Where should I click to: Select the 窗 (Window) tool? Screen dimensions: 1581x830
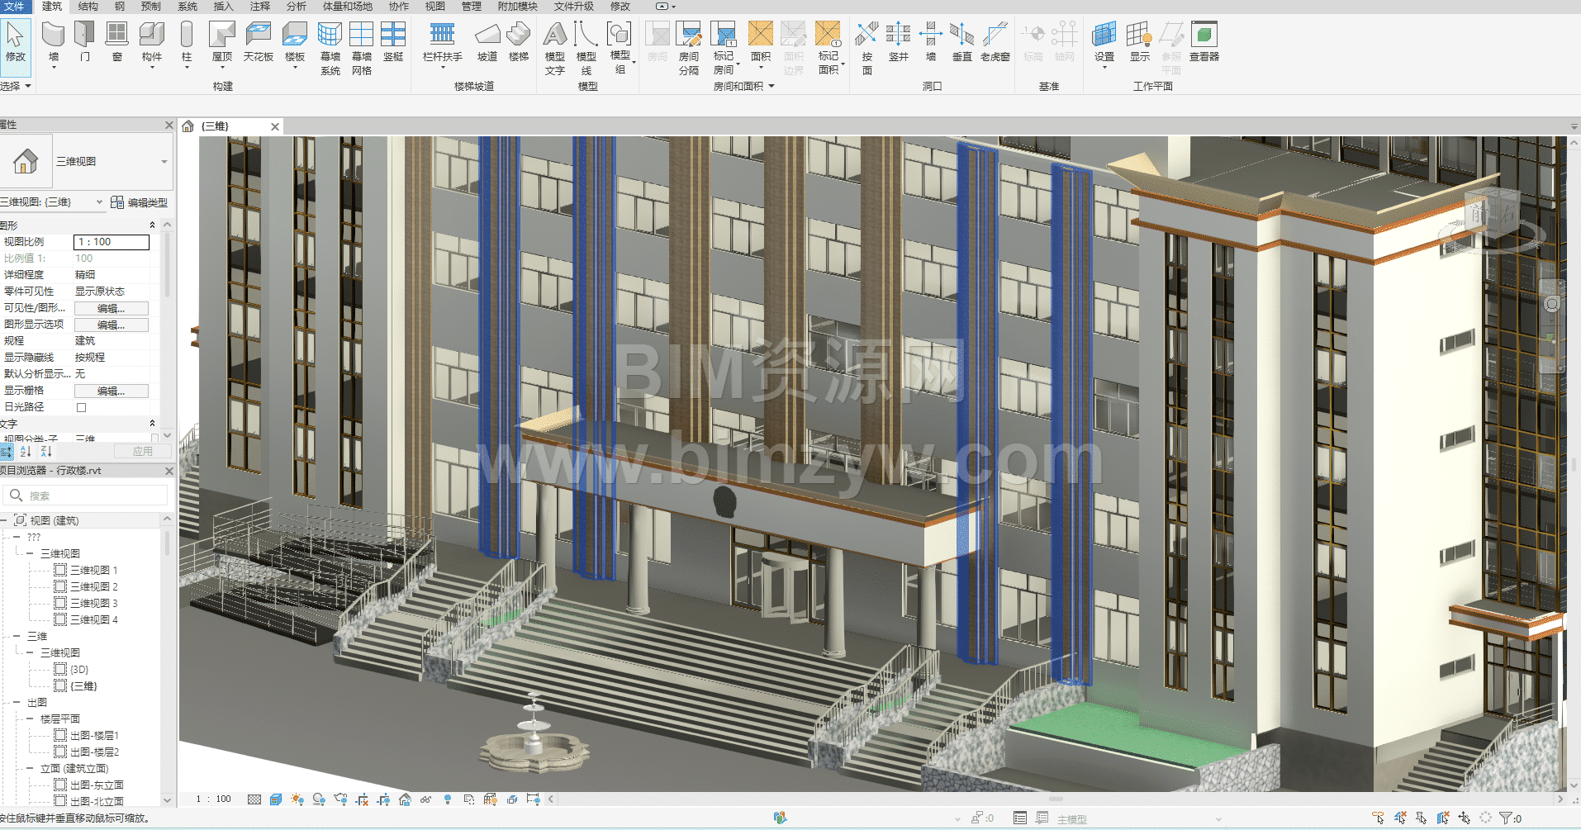(117, 41)
